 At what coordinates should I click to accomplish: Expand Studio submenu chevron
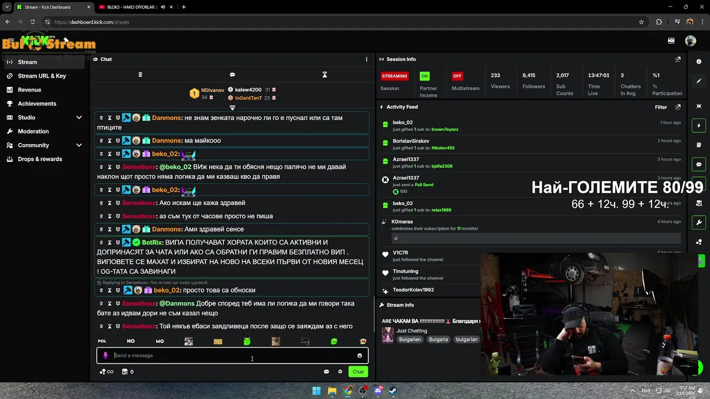coord(79,117)
